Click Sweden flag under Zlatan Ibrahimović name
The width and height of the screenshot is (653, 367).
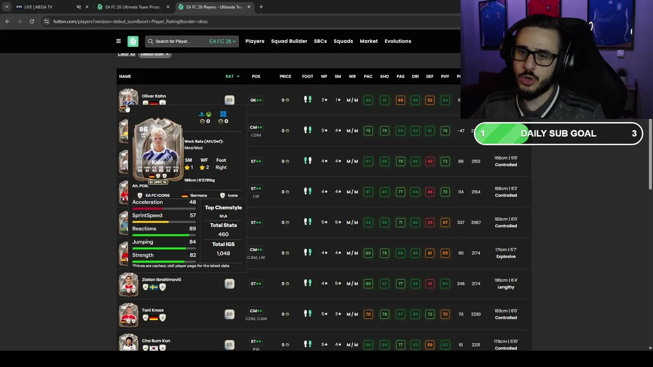154,287
